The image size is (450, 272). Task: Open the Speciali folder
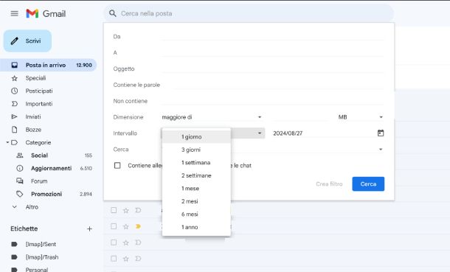click(x=35, y=78)
